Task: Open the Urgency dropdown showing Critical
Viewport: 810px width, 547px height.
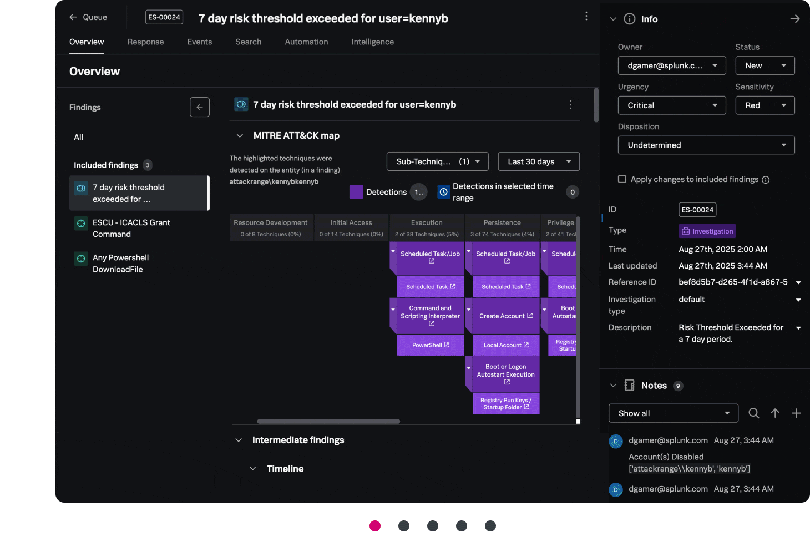Action: click(671, 105)
